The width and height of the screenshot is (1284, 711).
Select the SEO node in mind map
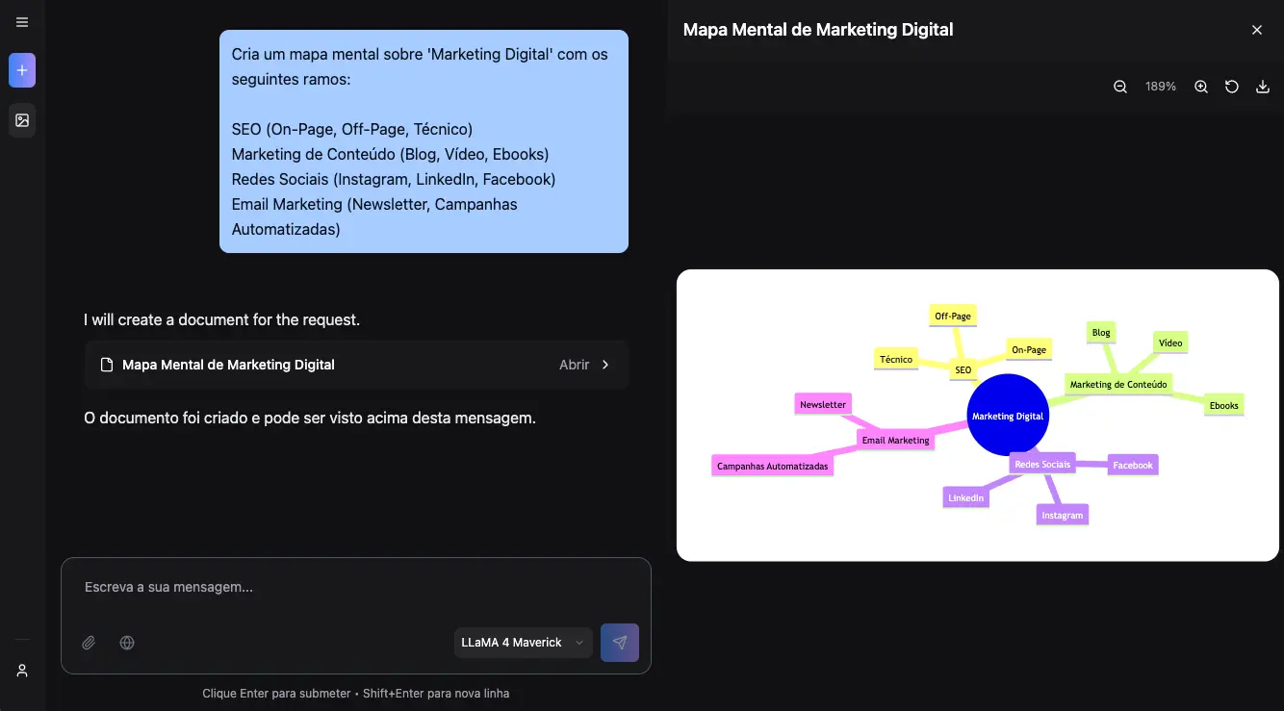(963, 369)
